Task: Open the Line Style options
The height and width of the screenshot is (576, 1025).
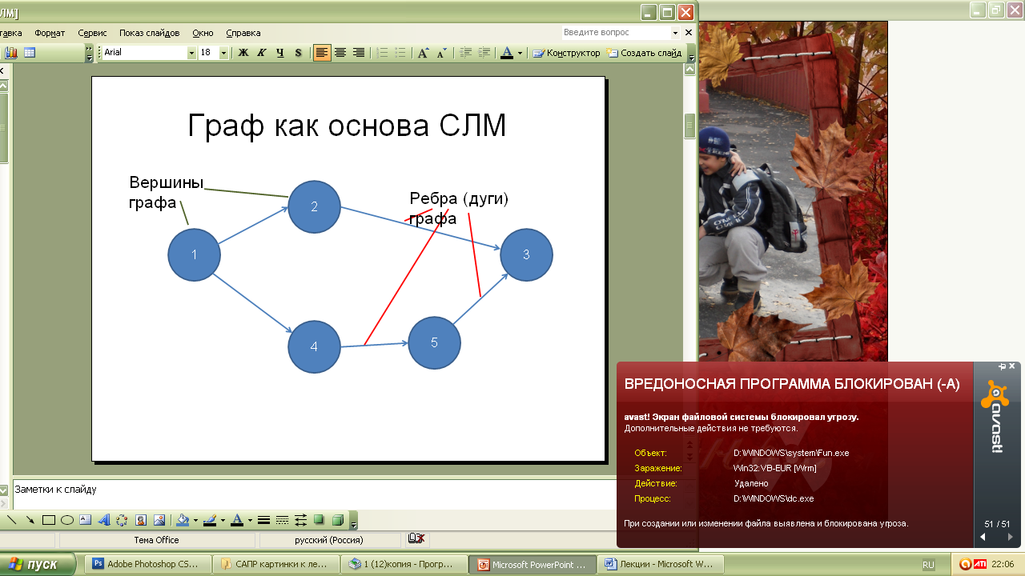Action: (x=263, y=520)
